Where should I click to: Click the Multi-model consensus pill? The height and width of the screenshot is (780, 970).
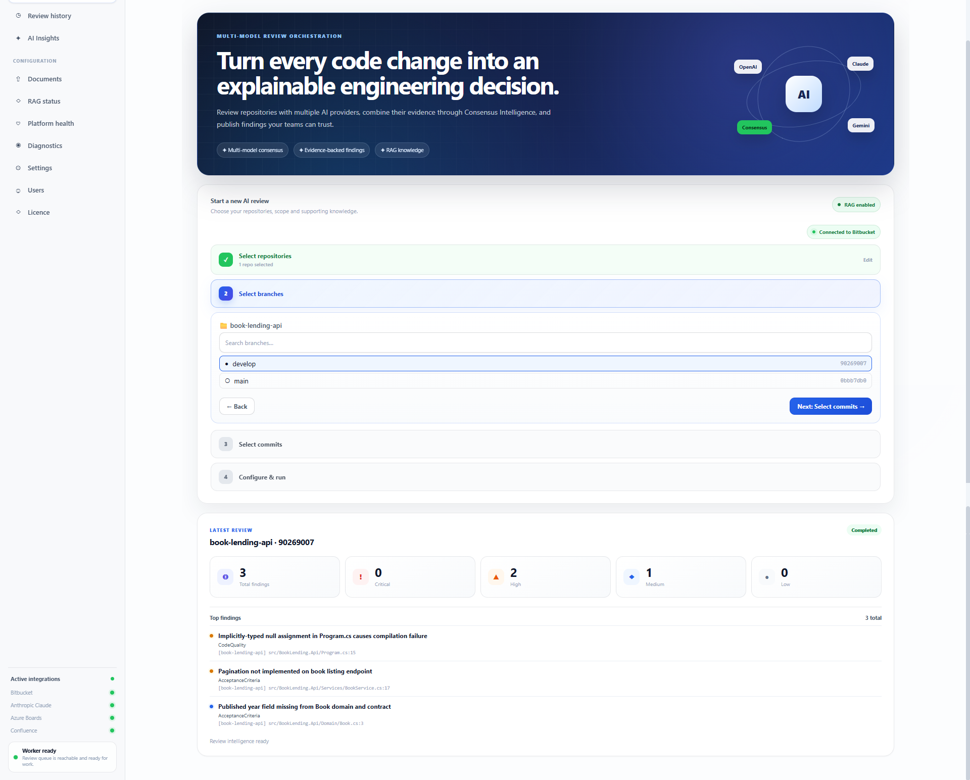point(253,150)
